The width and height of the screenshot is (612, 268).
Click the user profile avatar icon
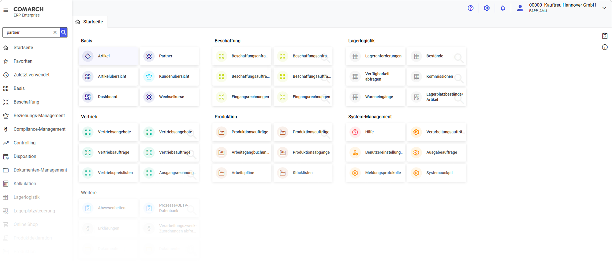click(x=520, y=8)
